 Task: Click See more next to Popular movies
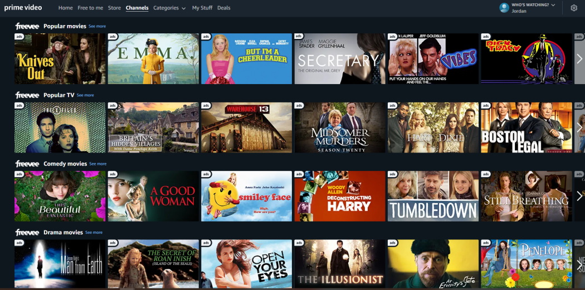[97, 27]
